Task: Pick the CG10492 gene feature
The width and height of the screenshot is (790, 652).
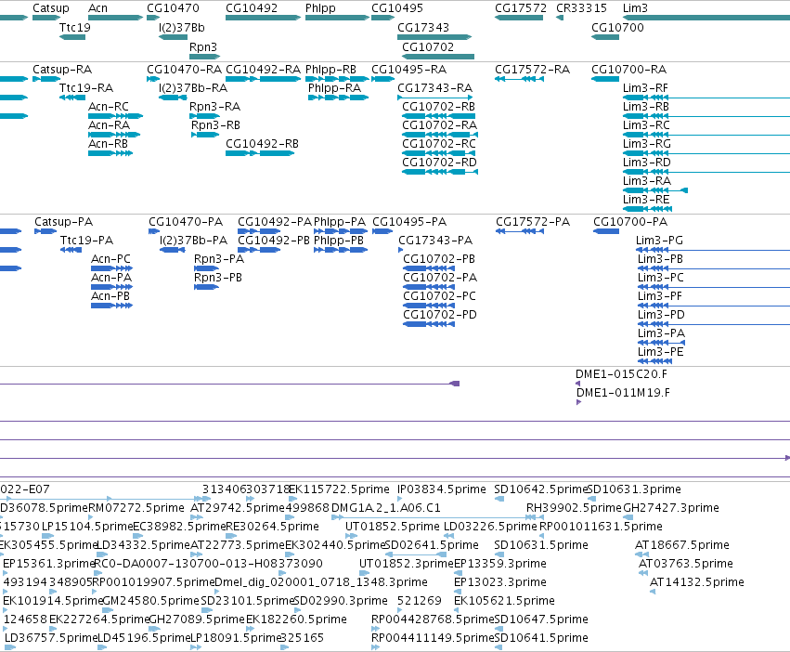Action: (x=263, y=18)
